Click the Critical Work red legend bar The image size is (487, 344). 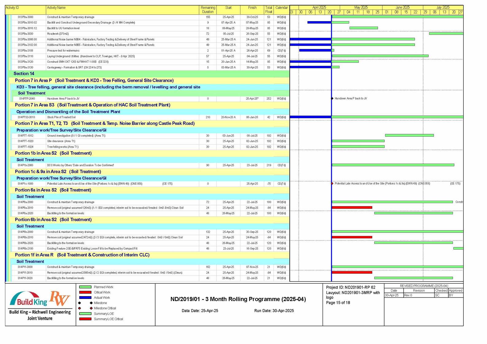click(85, 292)
